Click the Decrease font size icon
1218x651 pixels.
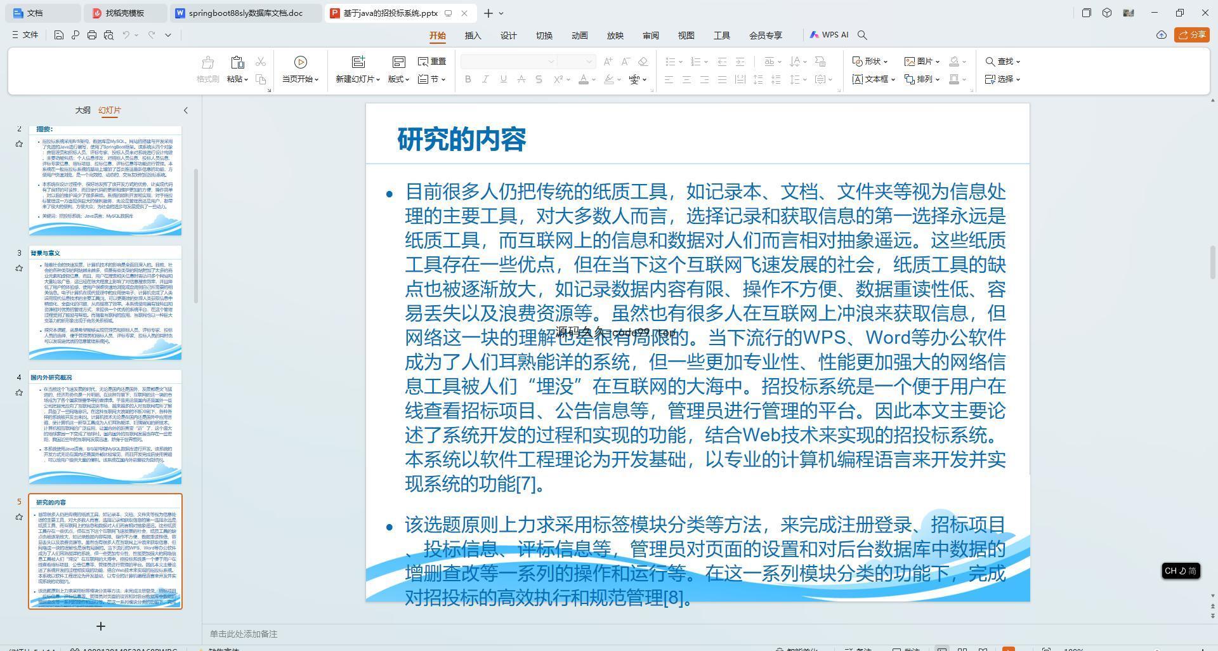(x=625, y=62)
